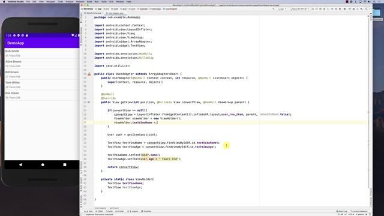Open the app run configuration dropdown

click(282, 9)
